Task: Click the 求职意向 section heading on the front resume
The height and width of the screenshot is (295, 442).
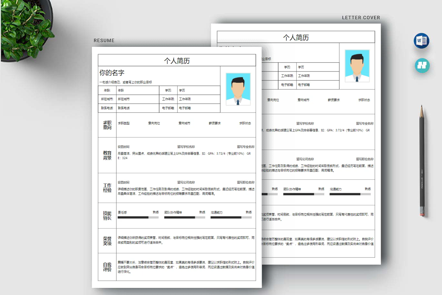Action: pos(107,125)
